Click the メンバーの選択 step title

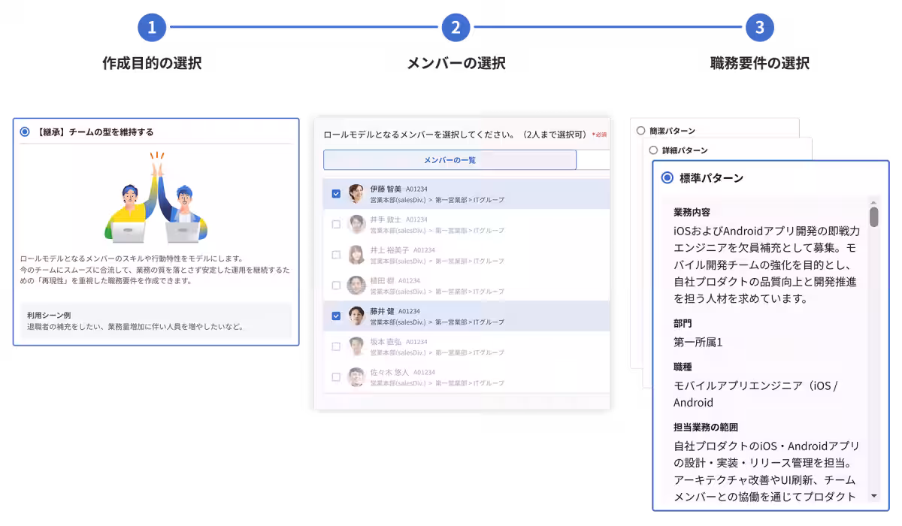456,63
